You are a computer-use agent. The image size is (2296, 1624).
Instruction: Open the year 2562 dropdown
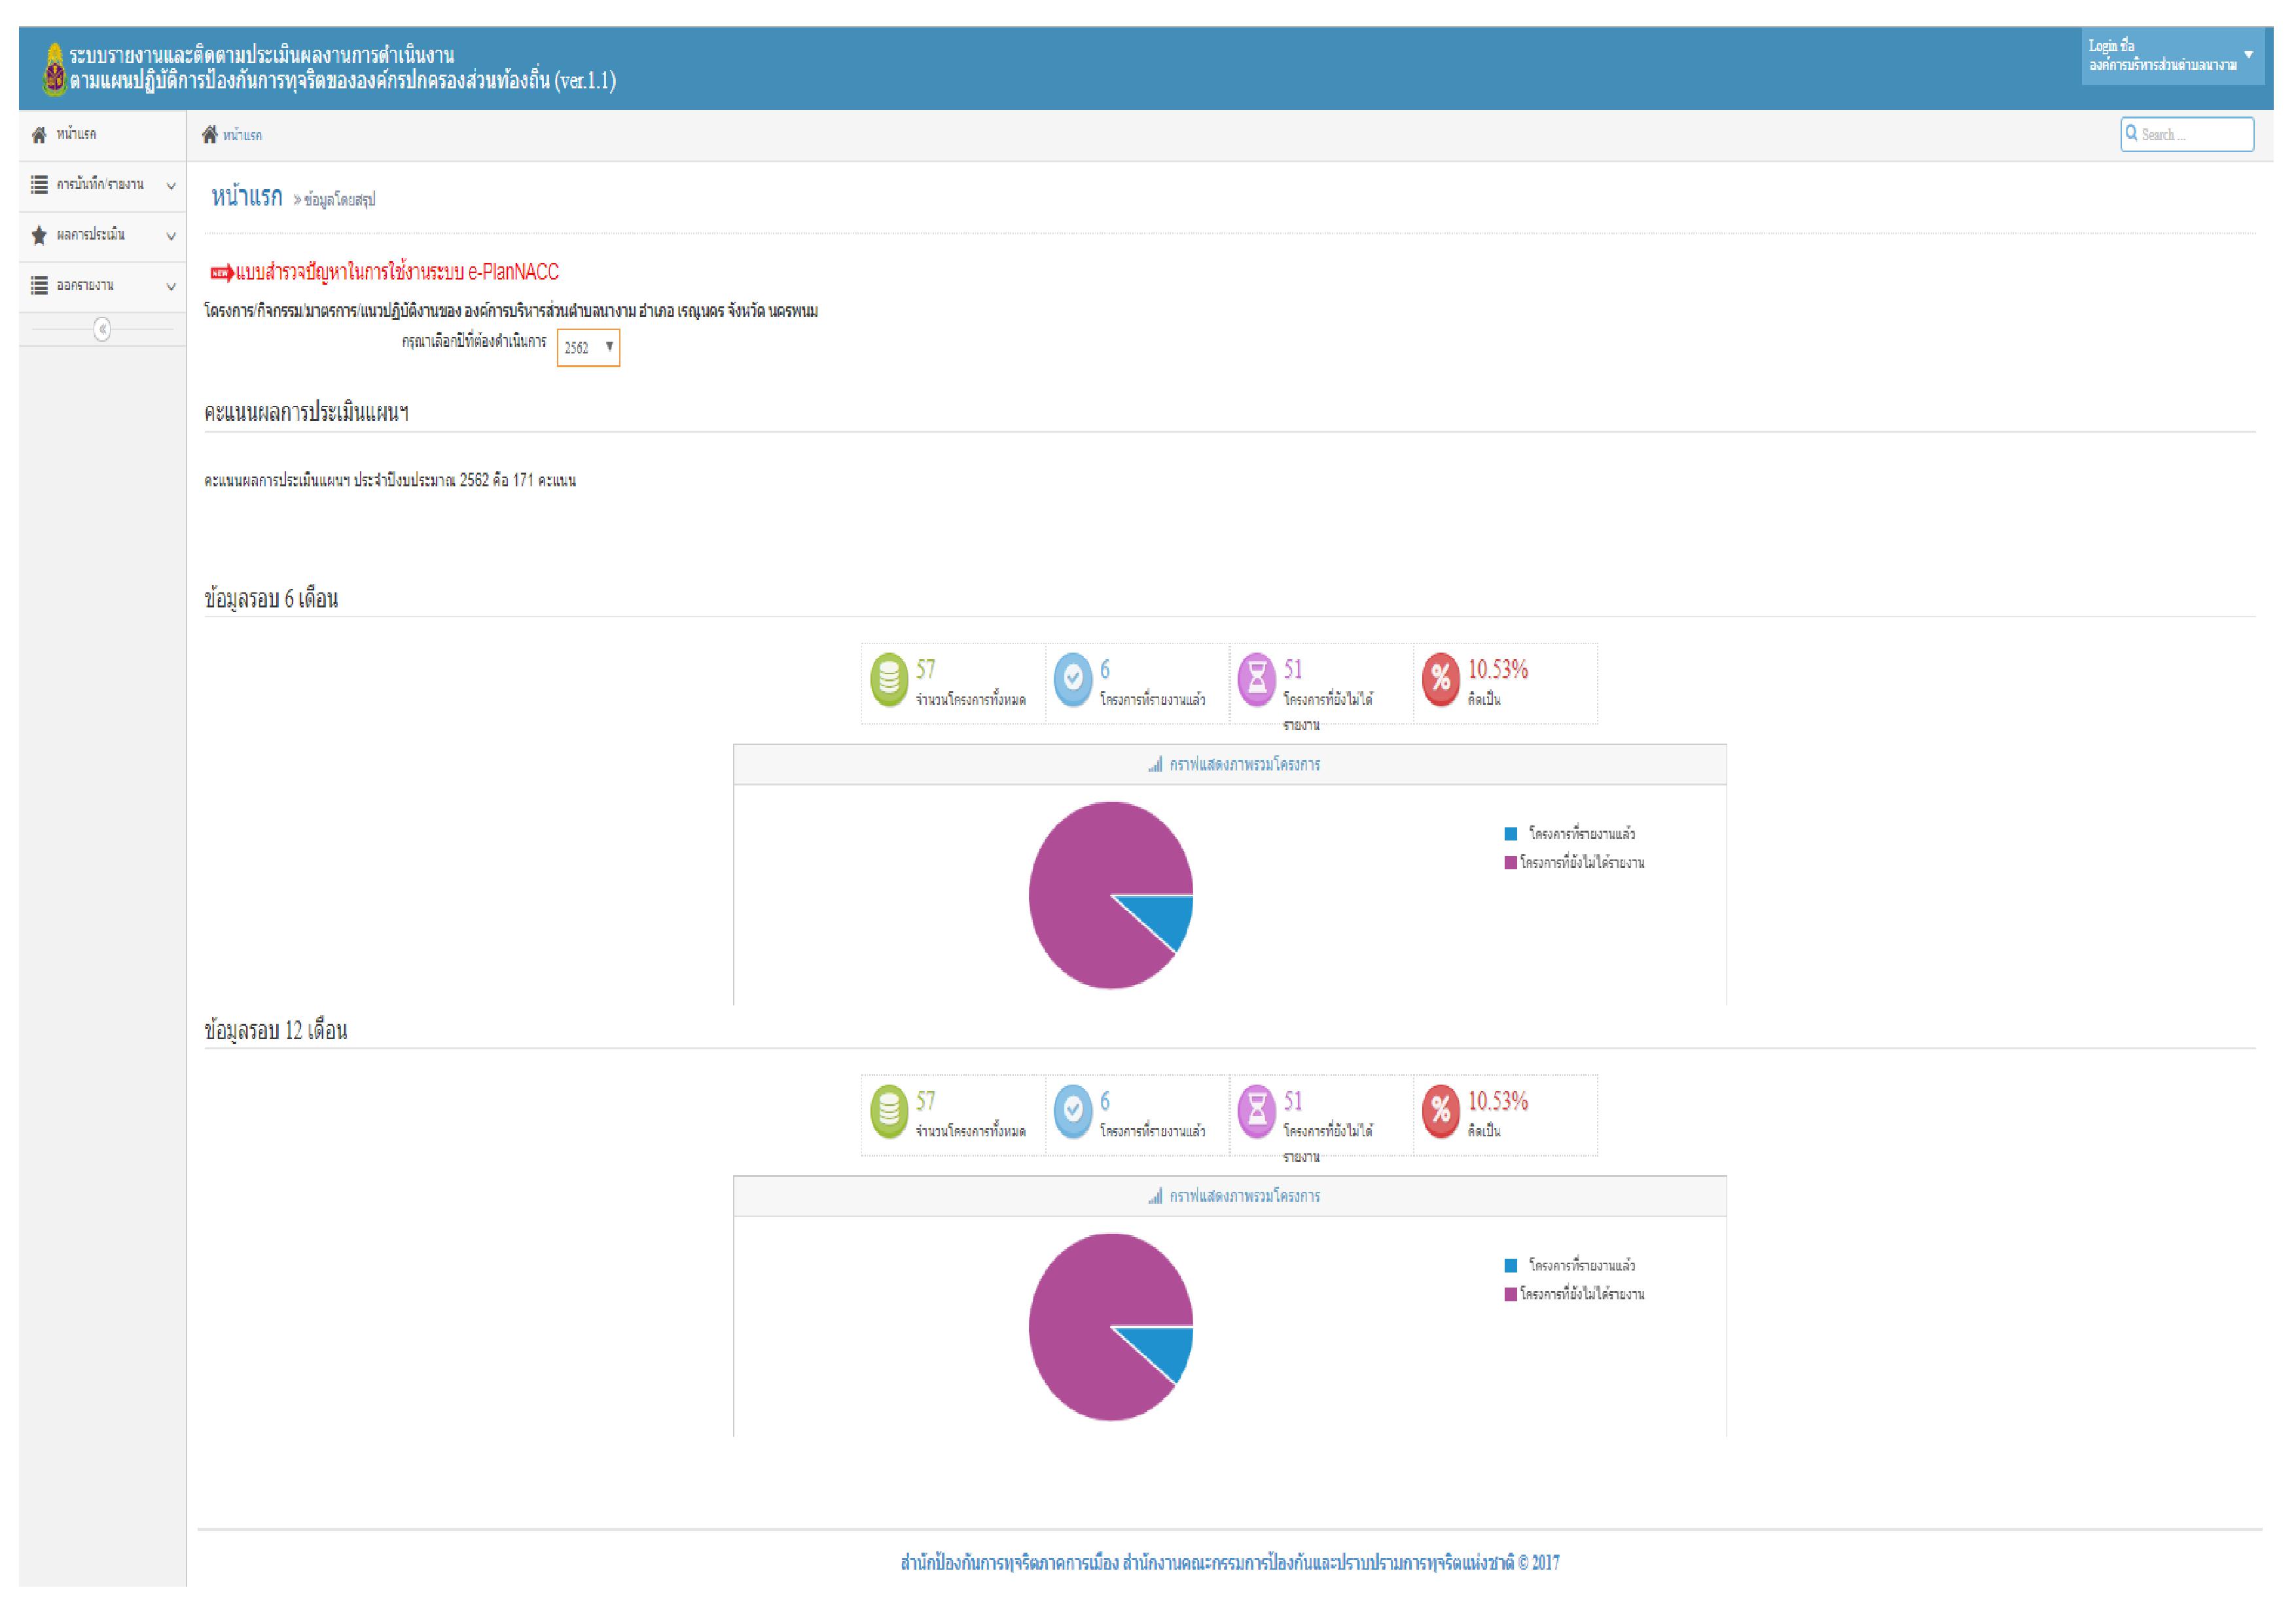coord(588,348)
